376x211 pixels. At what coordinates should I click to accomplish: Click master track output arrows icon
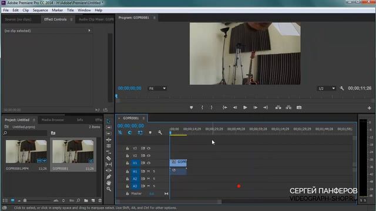pos(166,193)
